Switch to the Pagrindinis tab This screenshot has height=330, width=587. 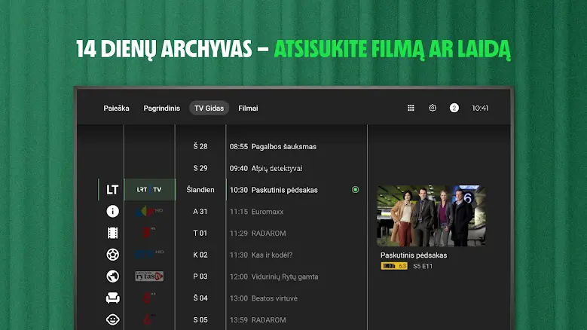tap(162, 108)
